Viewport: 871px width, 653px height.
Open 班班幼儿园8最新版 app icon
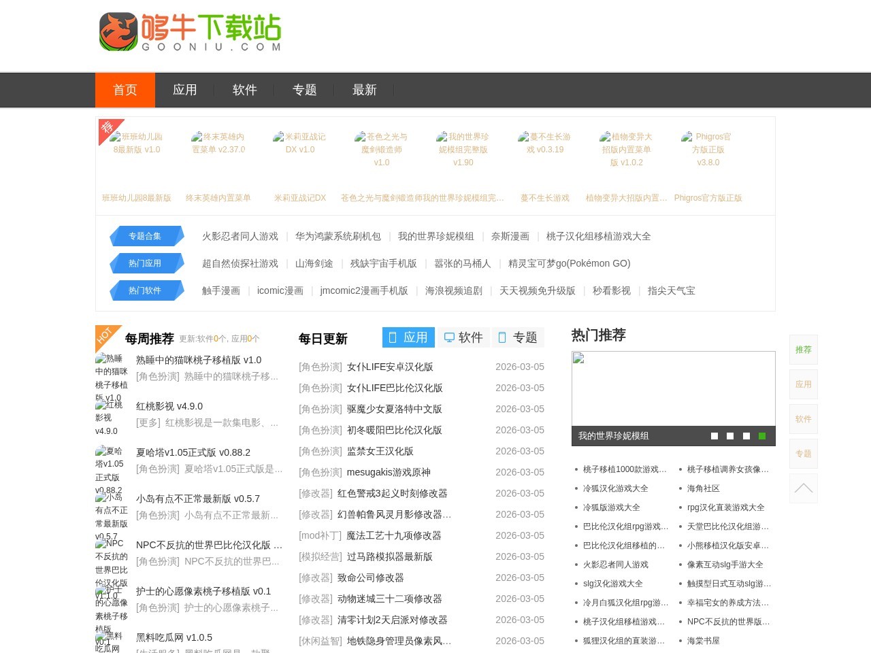click(137, 150)
